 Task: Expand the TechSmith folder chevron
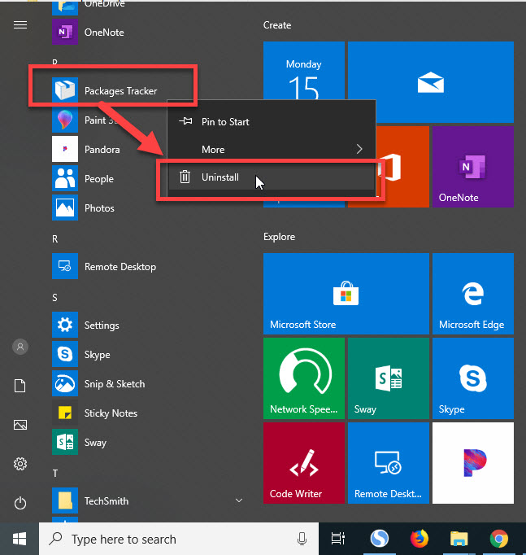pos(239,500)
